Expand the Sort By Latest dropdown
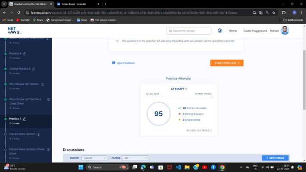This screenshot has width=306, height=172. tap(95, 158)
